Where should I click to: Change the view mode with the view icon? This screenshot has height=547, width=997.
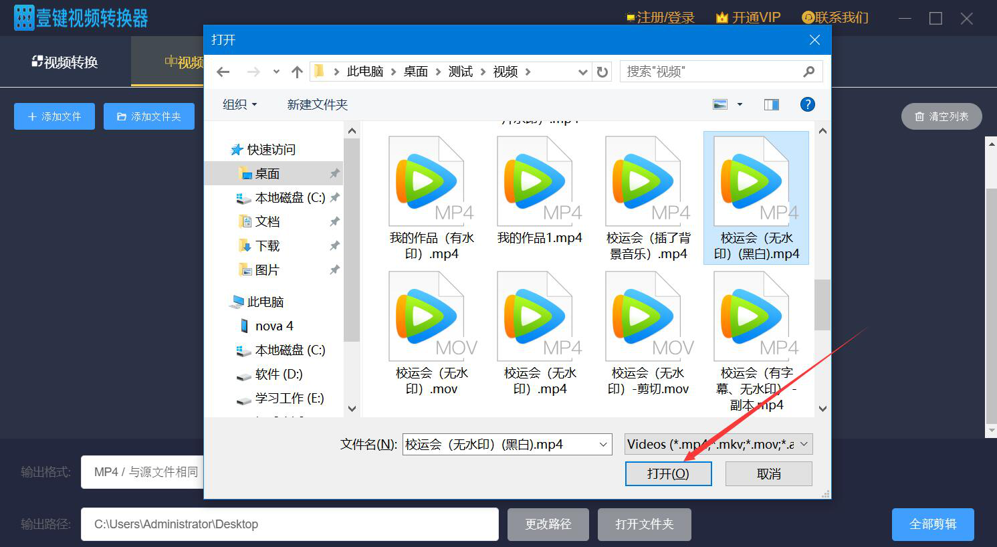pyautogui.click(x=720, y=104)
